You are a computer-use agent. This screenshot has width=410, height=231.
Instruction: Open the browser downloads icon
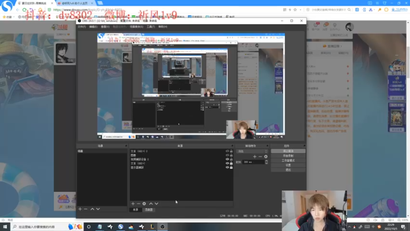pyautogui.click(x=393, y=10)
